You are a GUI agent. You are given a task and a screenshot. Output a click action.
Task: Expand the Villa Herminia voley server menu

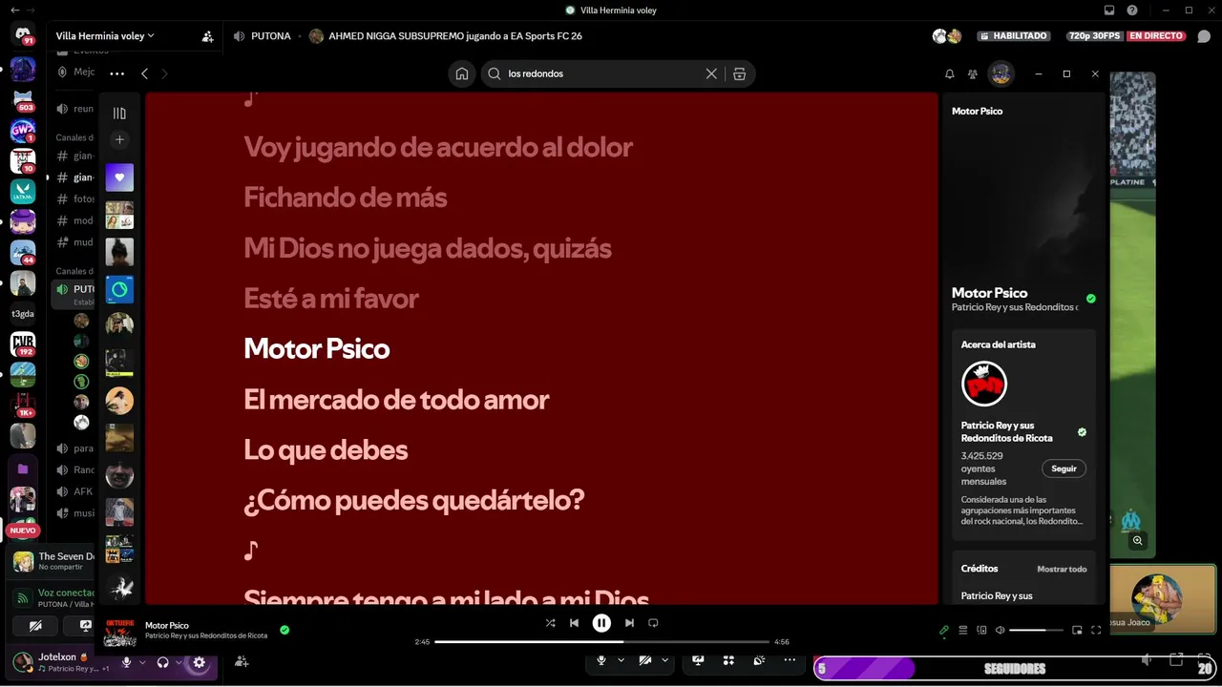pyautogui.click(x=105, y=36)
